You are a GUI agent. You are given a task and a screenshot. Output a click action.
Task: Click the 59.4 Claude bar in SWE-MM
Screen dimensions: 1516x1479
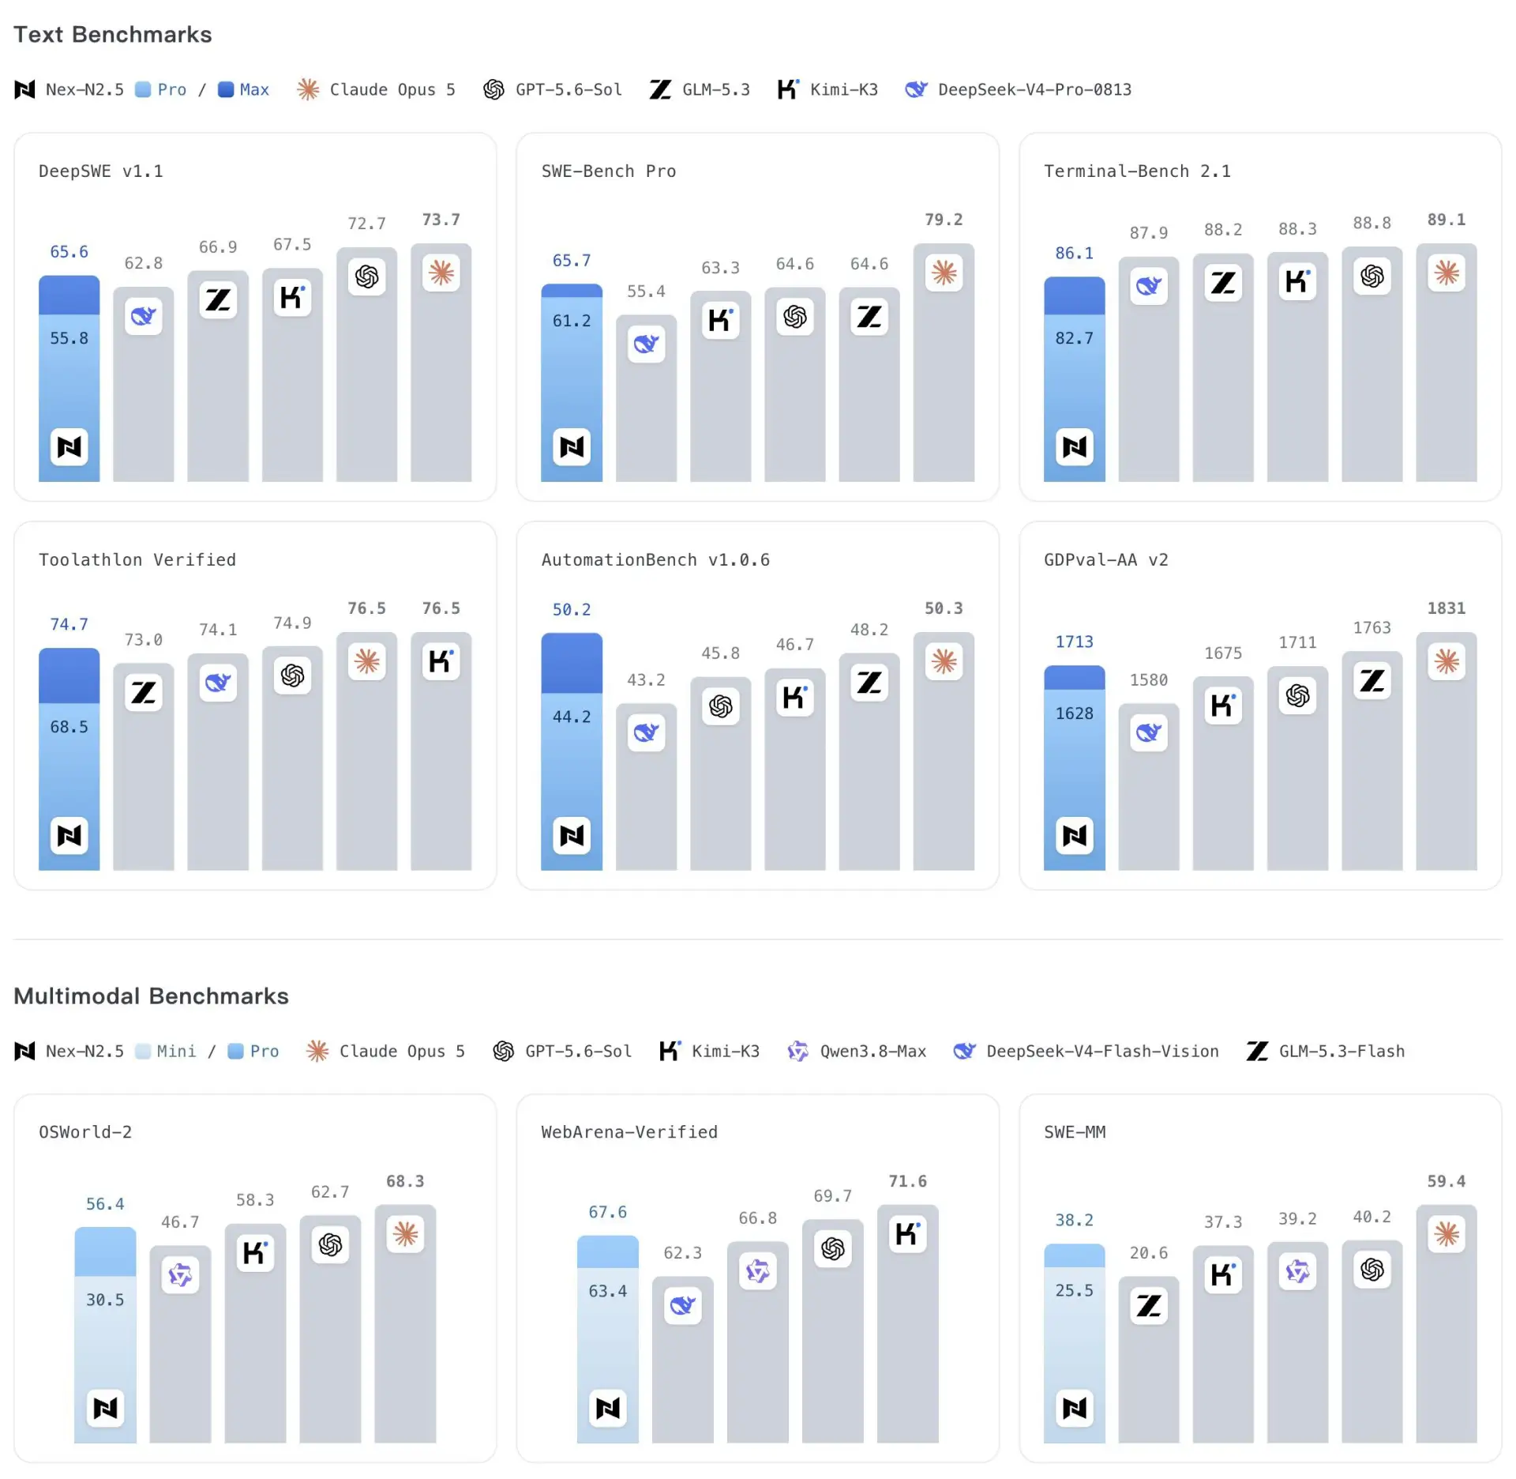(x=1446, y=1323)
